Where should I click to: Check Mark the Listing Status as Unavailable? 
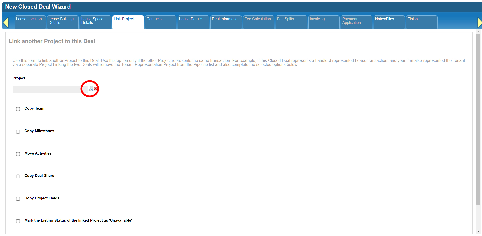coord(18,221)
